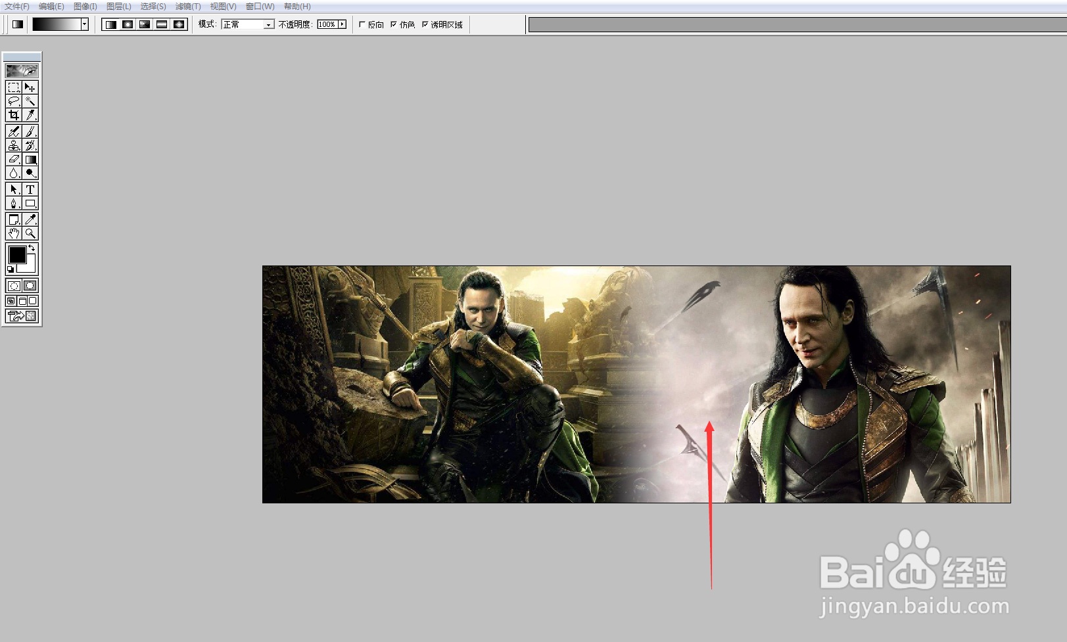This screenshot has height=642, width=1067.
Task: Reset to default foreground/background colors
Action: point(11,269)
